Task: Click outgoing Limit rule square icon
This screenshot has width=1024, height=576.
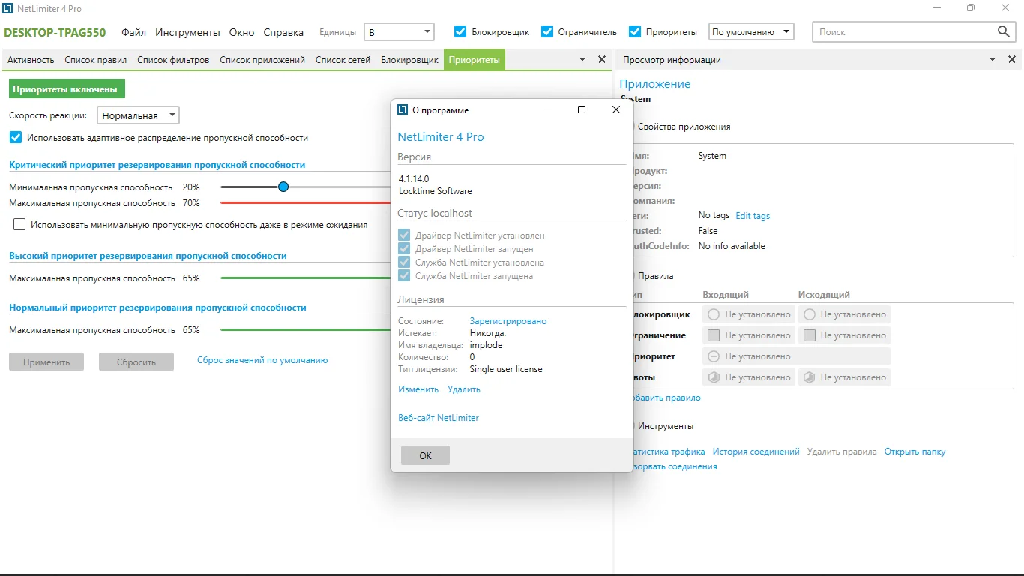Action: tap(809, 335)
